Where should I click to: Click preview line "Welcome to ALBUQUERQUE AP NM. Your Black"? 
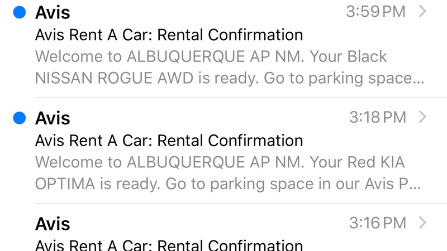pos(211,56)
